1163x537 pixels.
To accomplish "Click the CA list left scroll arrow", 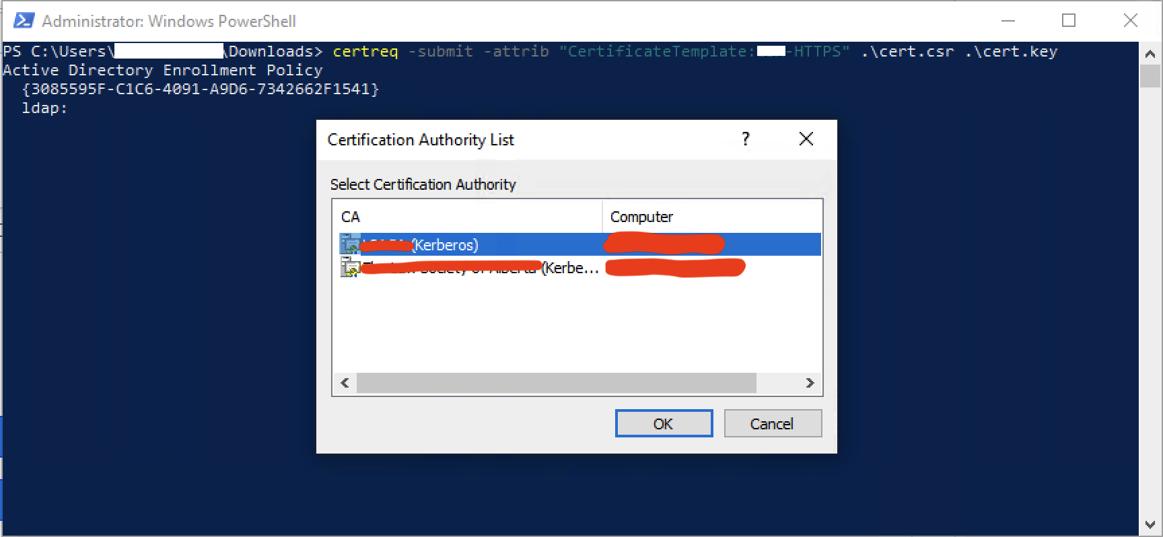I will coord(345,383).
